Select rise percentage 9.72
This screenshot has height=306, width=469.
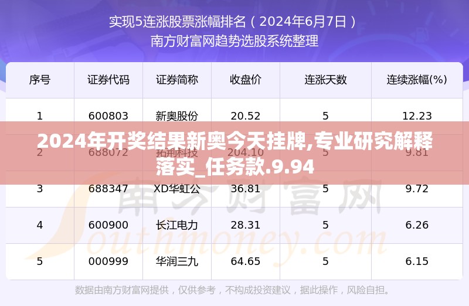(x=417, y=189)
